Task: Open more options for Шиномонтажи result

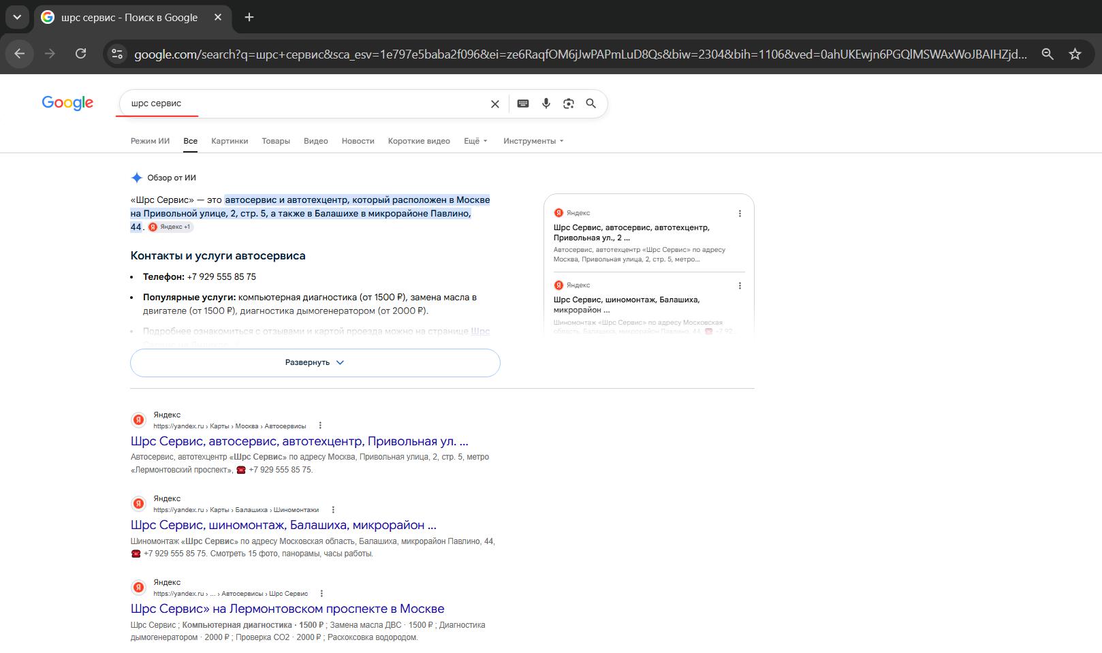Action: pos(333,509)
